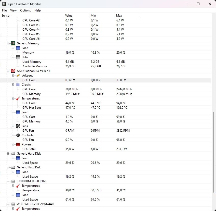Click the Fans icon under Radeon
Image resolution: width=216 pixels, height=211 pixels.
(x=18, y=126)
